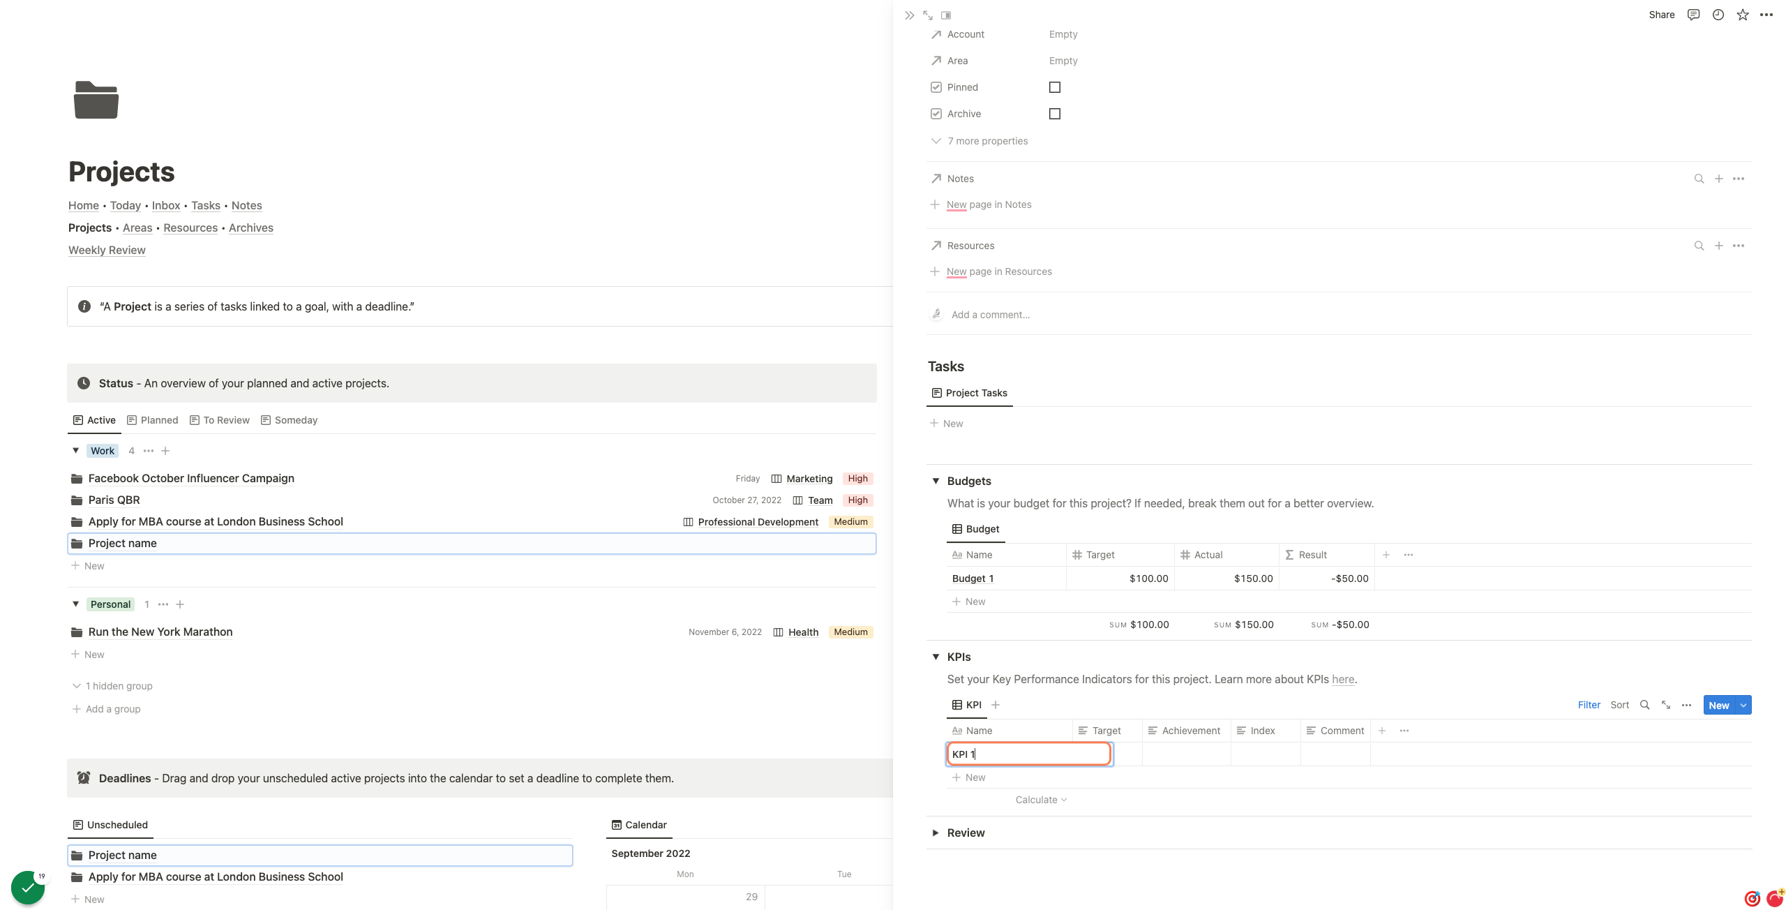
Task: Open the top-right page options ellipsis
Action: point(1766,15)
